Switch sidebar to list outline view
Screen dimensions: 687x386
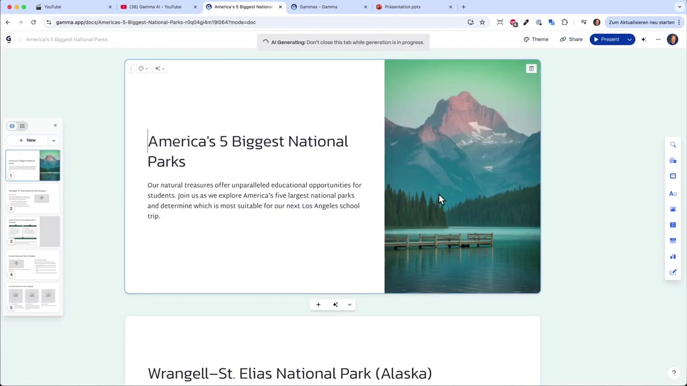coord(23,126)
